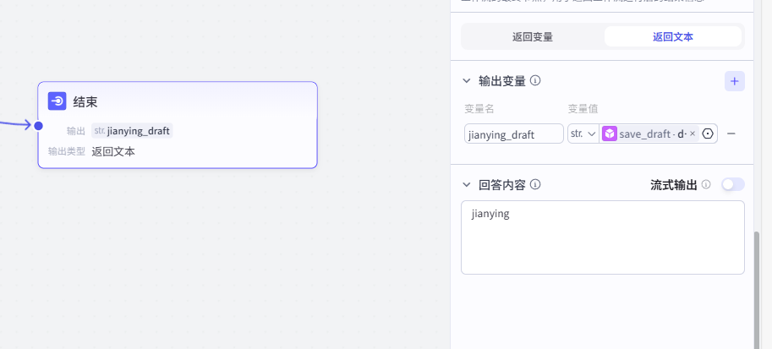Remove the jianying_draft variable with minus
The image size is (772, 349).
tap(731, 134)
